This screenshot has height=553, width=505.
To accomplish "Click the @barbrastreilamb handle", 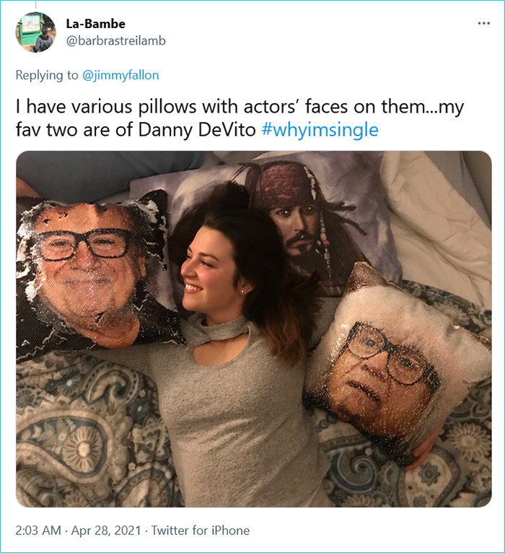I will point(115,41).
